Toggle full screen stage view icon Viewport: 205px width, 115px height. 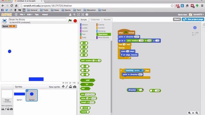point(4,20)
